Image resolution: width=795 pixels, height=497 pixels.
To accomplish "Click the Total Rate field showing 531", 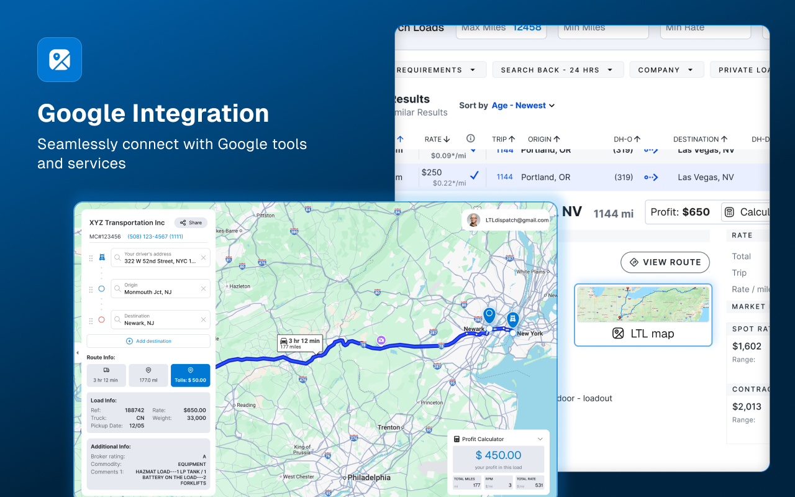I will tap(530, 483).
